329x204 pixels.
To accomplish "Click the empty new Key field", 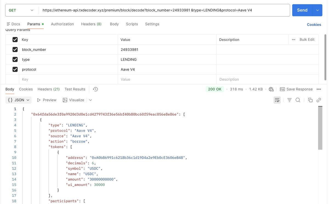I will coord(69,79).
